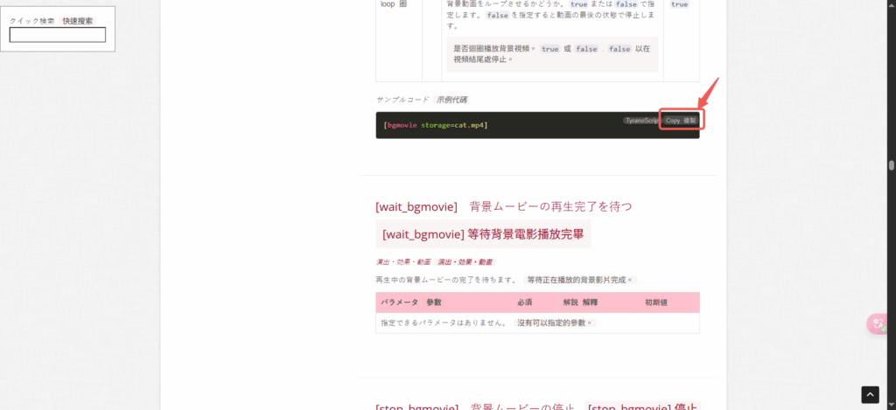The height and width of the screenshot is (410, 896).
Task: Click the クイック検索 label
Action: click(32, 21)
